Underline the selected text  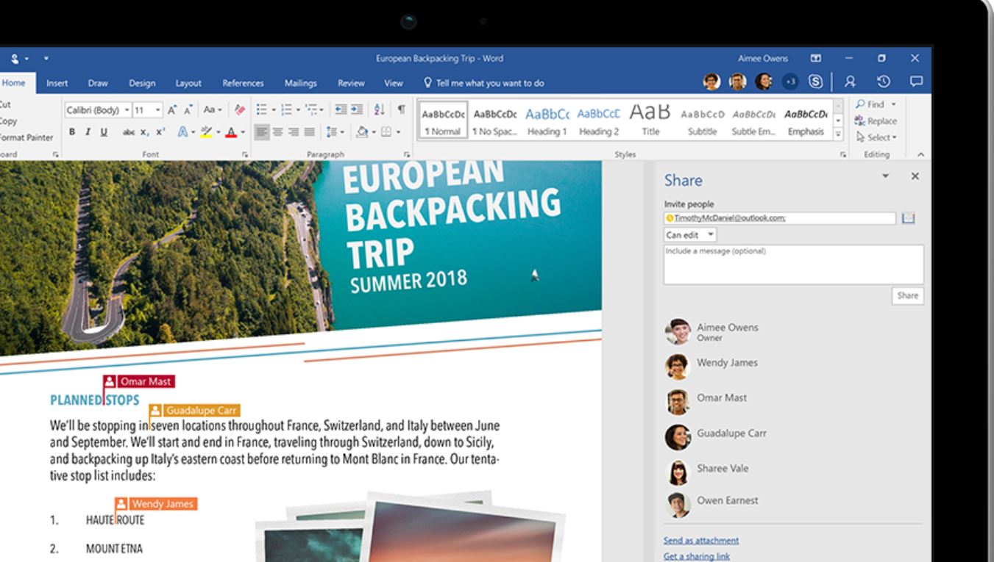click(104, 132)
